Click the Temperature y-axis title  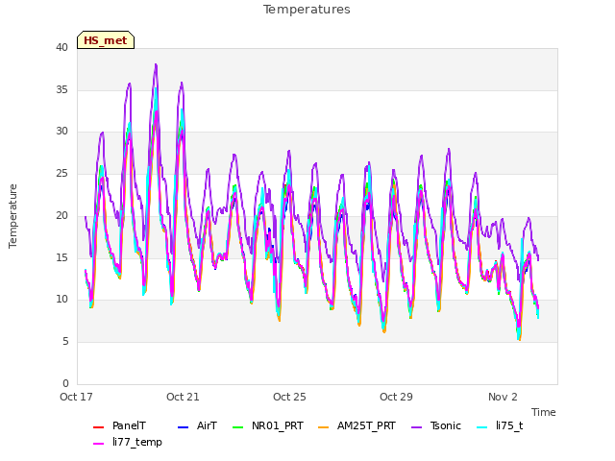click(12, 216)
